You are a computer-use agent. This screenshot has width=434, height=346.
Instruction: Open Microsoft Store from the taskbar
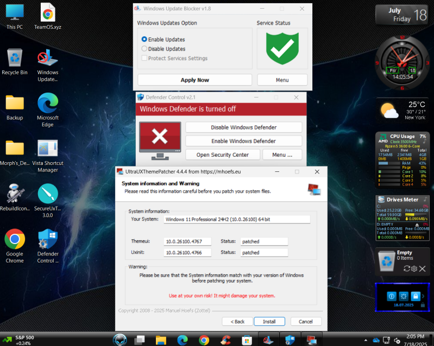(247, 340)
